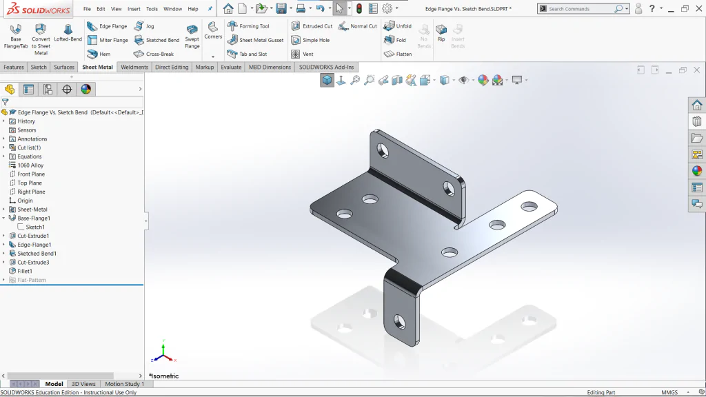Screen dimensions: 706x397
Task: Select the Fold tool
Action: pyautogui.click(x=395, y=40)
